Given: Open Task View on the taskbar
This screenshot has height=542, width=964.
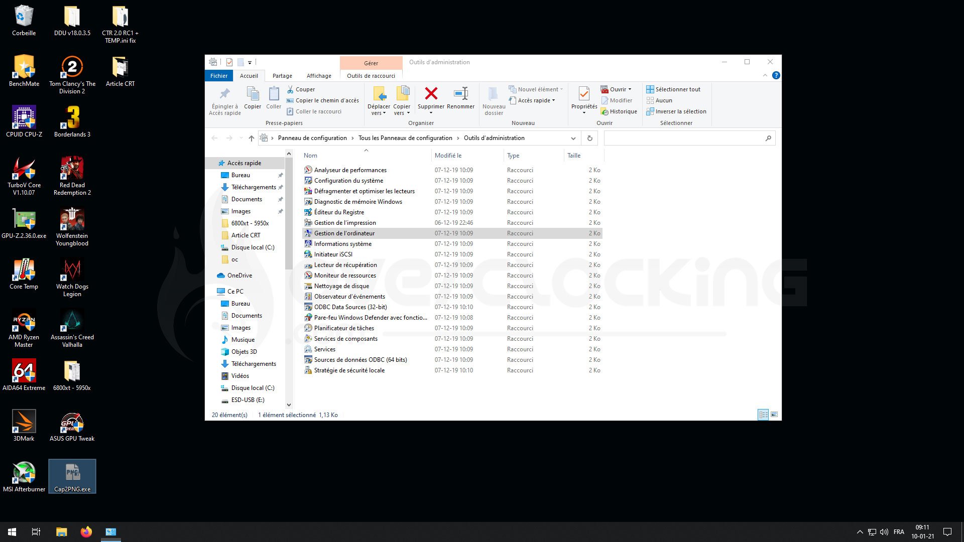Looking at the screenshot, I should (36, 532).
